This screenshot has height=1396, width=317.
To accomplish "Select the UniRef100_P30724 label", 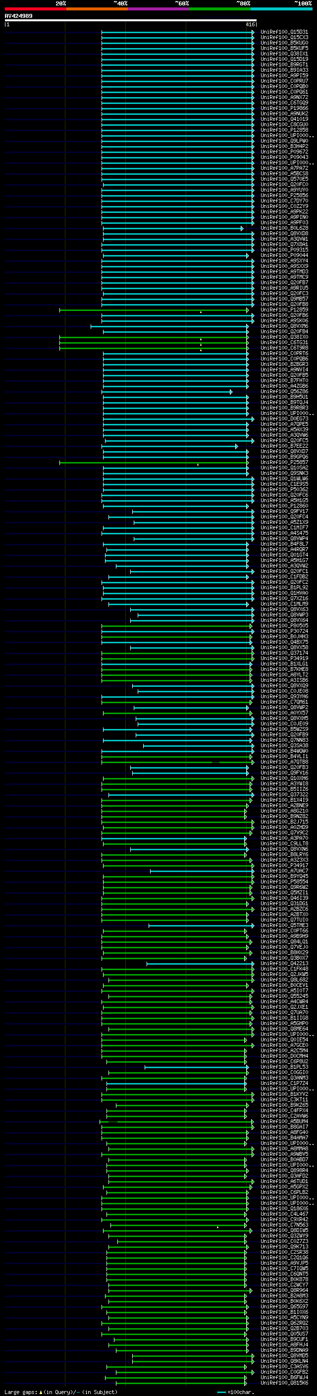I will click(284, 631).
